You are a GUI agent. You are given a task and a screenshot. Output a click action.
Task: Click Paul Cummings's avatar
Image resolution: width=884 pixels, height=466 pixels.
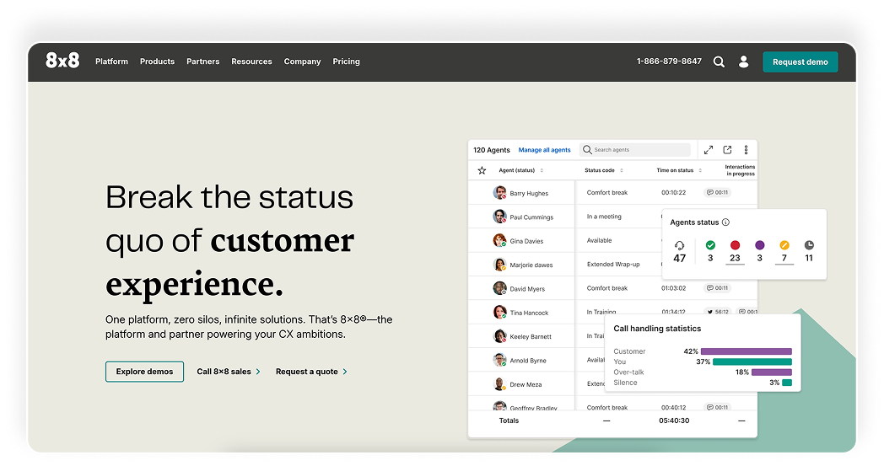click(499, 217)
